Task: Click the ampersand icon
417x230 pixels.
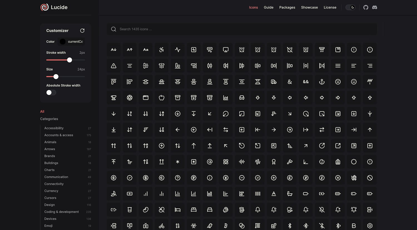Action: pyautogui.click(x=290, y=82)
